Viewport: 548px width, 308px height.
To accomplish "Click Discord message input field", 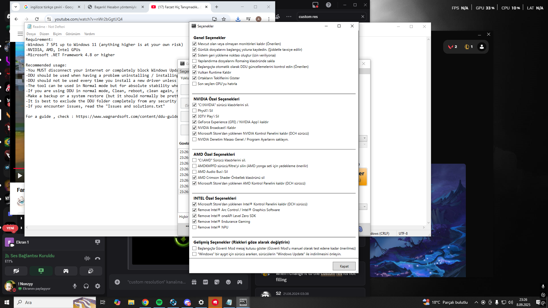I will coord(156,282).
